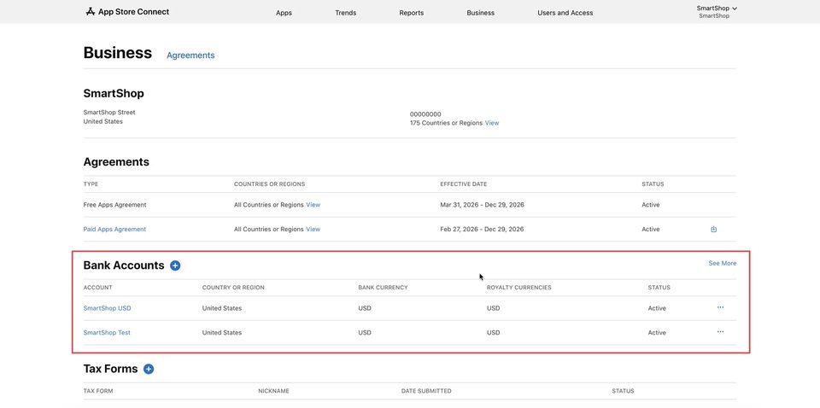Image resolution: width=820 pixels, height=408 pixels.
Task: View regions for Free Apps Agreement
Action: point(313,205)
